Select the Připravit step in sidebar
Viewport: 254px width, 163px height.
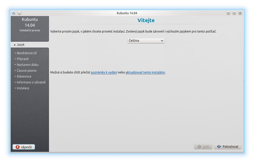[x=23, y=59]
